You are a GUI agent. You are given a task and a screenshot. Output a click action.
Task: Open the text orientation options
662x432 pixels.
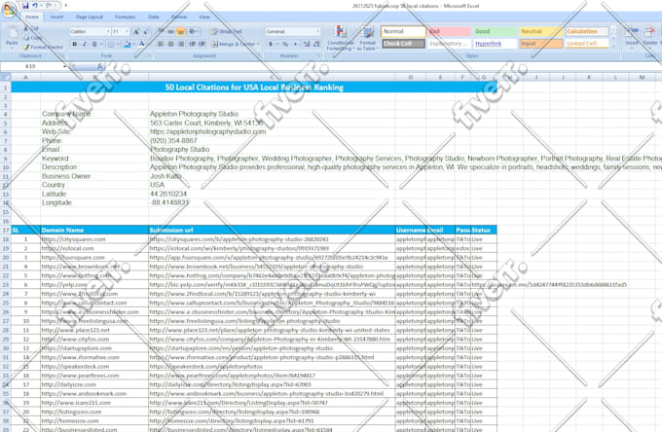click(x=194, y=32)
